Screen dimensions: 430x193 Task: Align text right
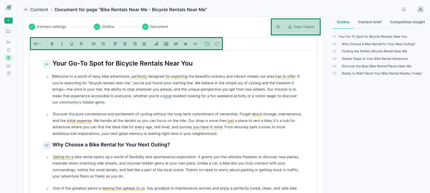click(135, 44)
